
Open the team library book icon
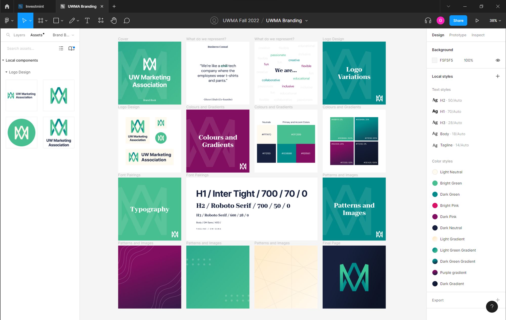[72, 48]
